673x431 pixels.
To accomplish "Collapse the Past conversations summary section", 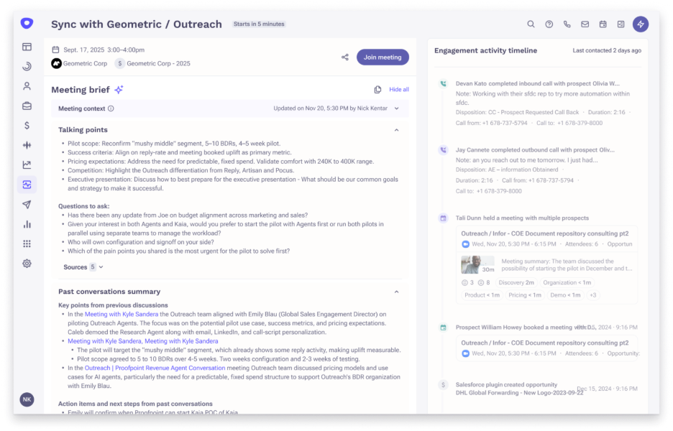I will [397, 292].
